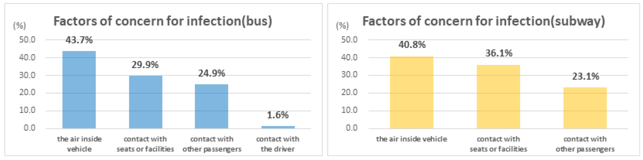This screenshot has height=160, width=643.
Task: Click the 43.7% data label
Action: click(79, 40)
